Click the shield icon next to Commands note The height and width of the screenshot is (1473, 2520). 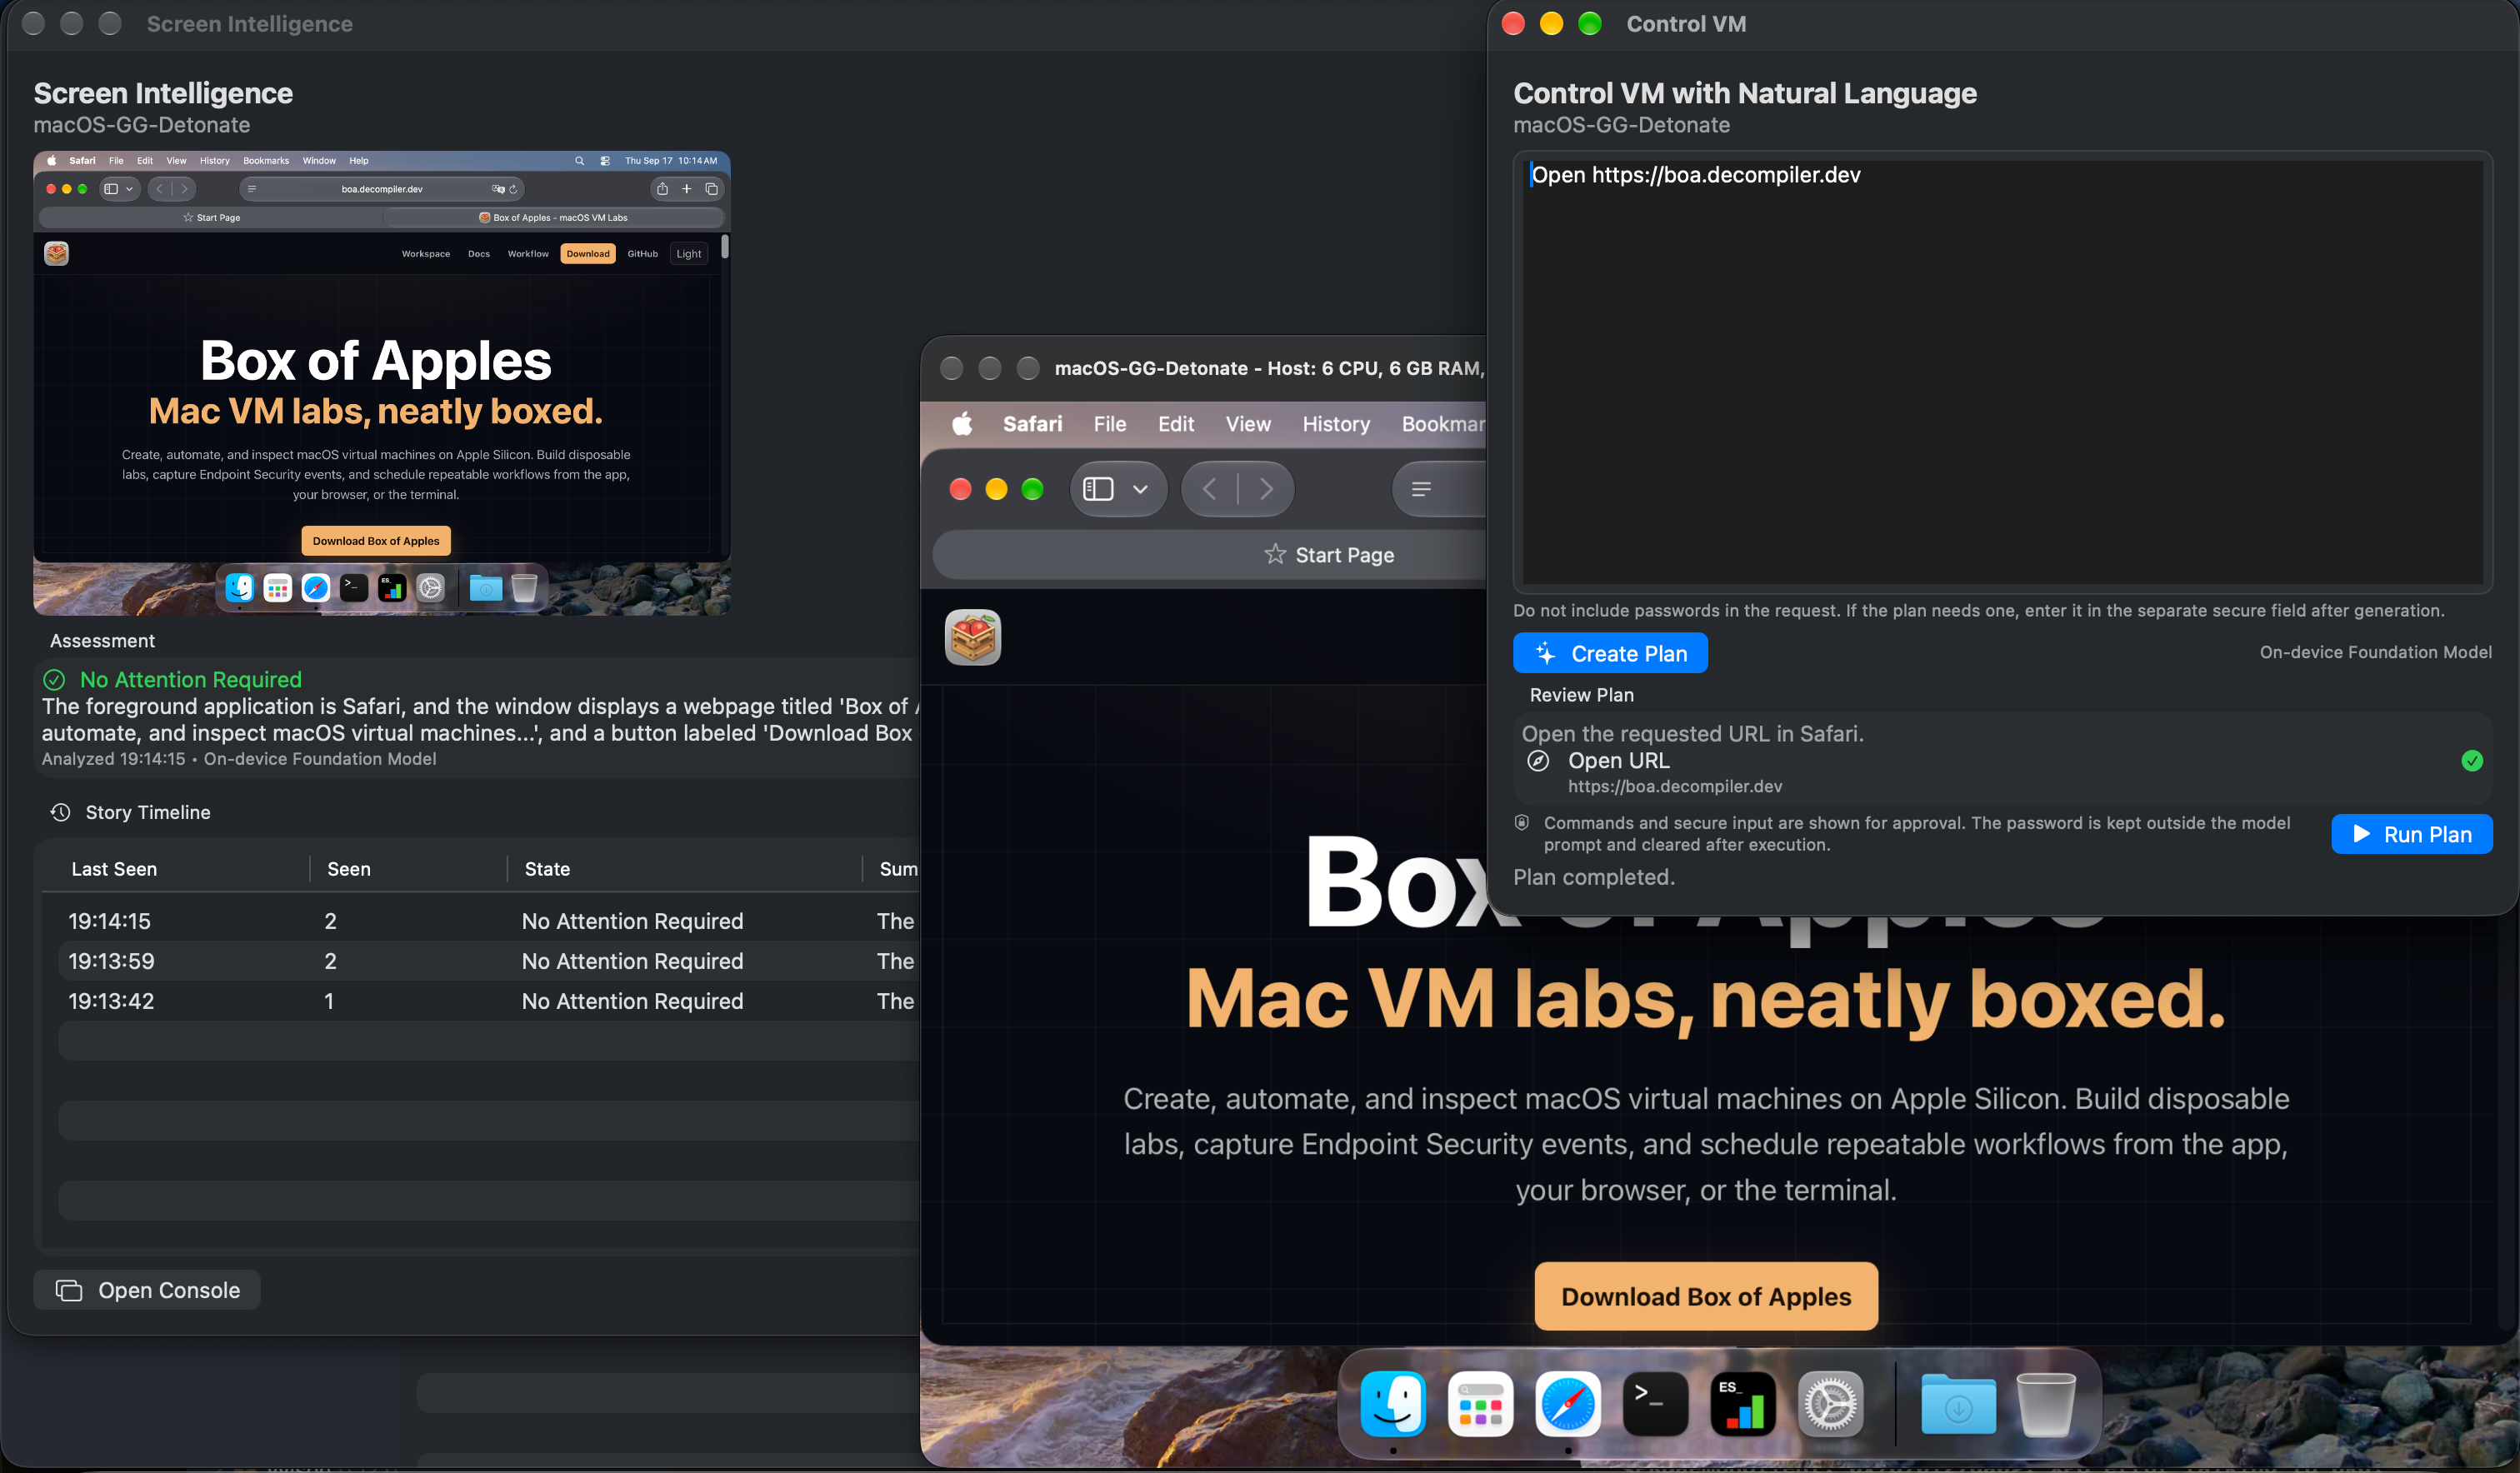click(1522, 823)
